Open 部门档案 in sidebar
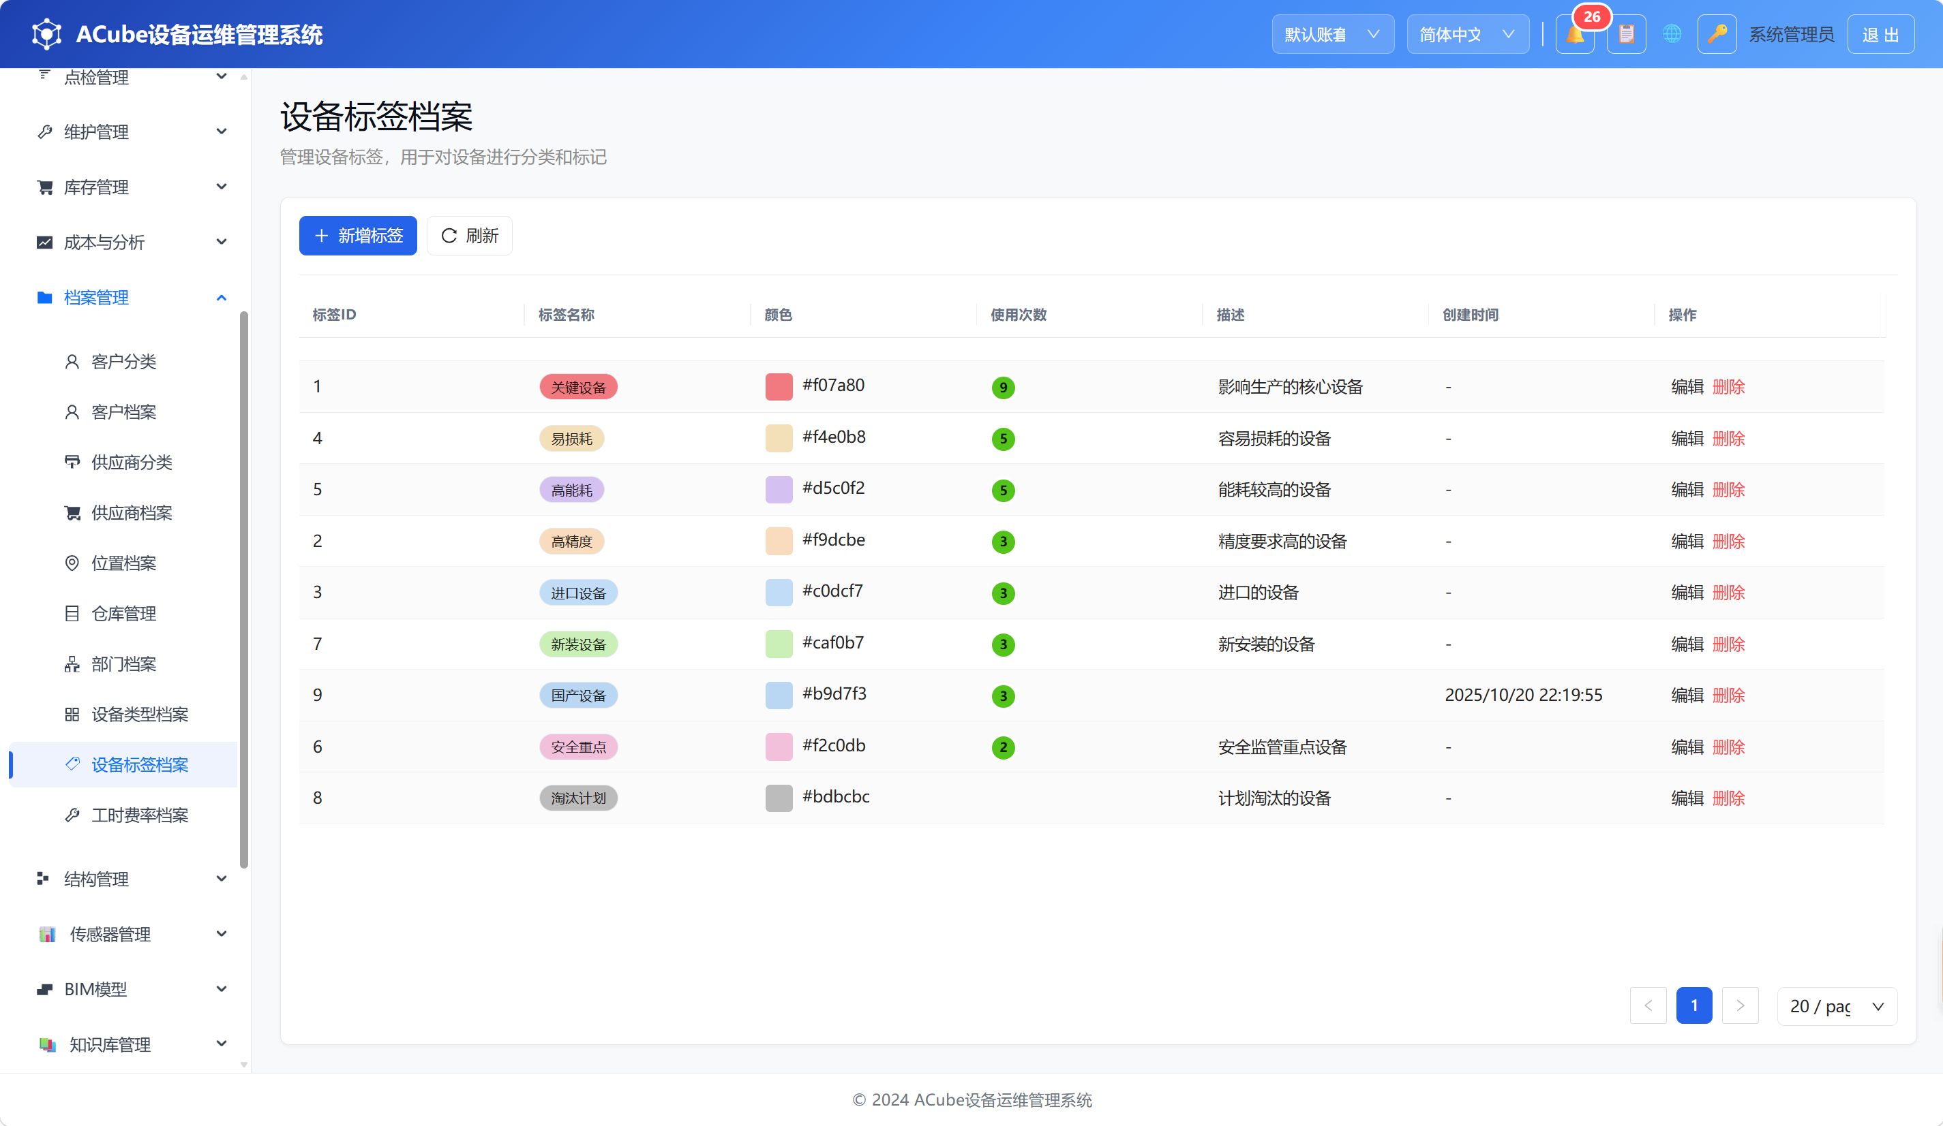This screenshot has height=1126, width=1943. pyautogui.click(x=123, y=664)
